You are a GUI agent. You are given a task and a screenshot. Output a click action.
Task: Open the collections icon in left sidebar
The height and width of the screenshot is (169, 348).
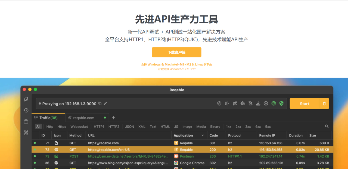pyautogui.click(x=26, y=121)
